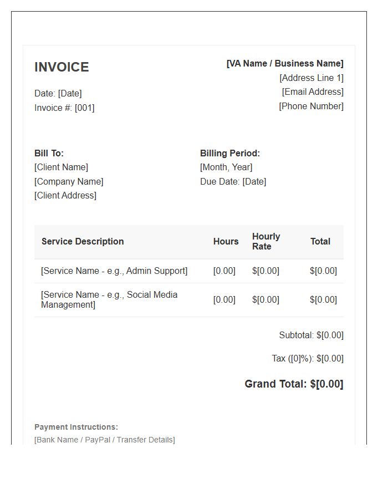Screen dimensions: 388x499
Task: Click the INVOICE heading
Action: 62,67
